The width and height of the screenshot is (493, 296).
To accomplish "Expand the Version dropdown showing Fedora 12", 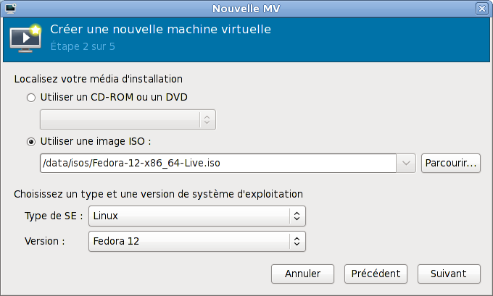I will click(196, 241).
